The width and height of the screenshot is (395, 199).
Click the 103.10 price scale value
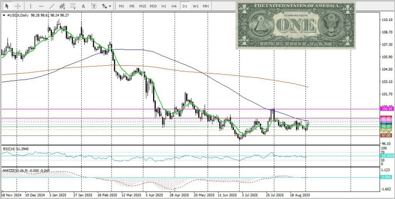click(387, 82)
